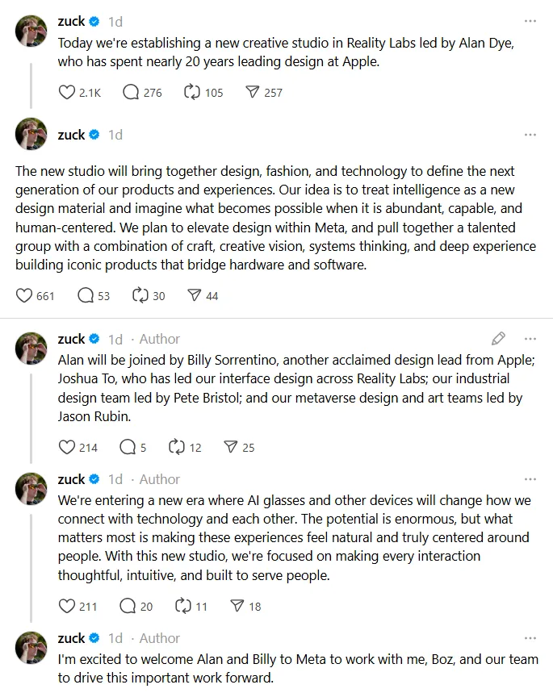Open more options menu on first post
The image size is (553, 693).
tap(530, 21)
